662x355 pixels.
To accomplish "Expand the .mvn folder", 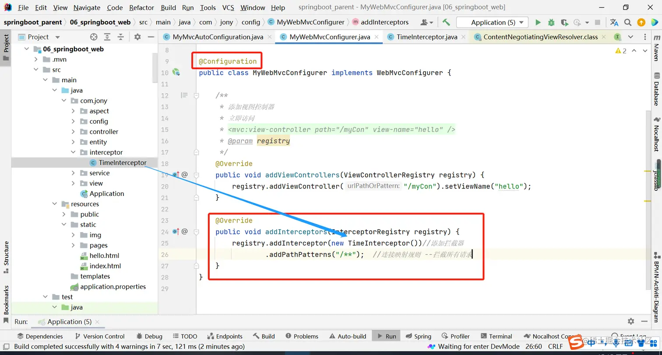I will 36,59.
